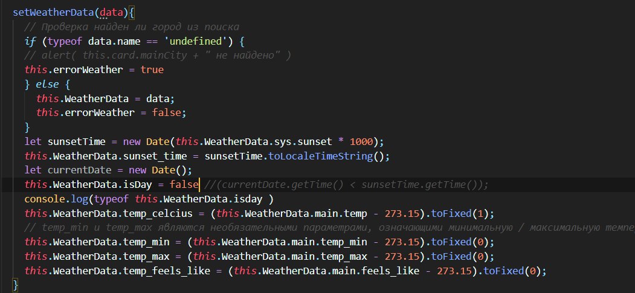Click the console identifier

tap(45, 199)
